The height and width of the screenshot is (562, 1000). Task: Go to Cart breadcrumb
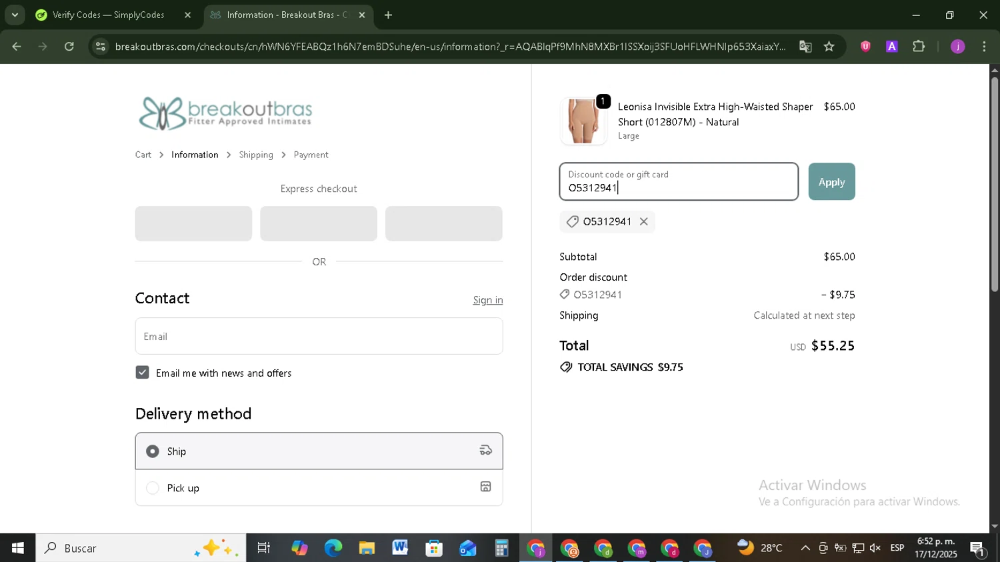tap(143, 155)
